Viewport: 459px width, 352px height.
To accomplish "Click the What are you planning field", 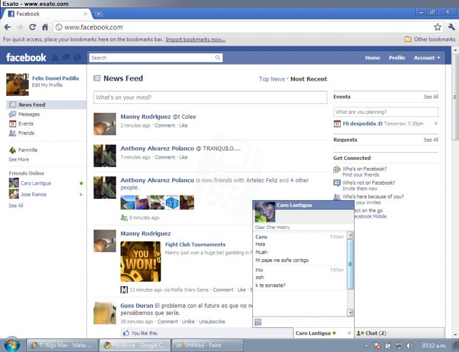I will click(386, 112).
